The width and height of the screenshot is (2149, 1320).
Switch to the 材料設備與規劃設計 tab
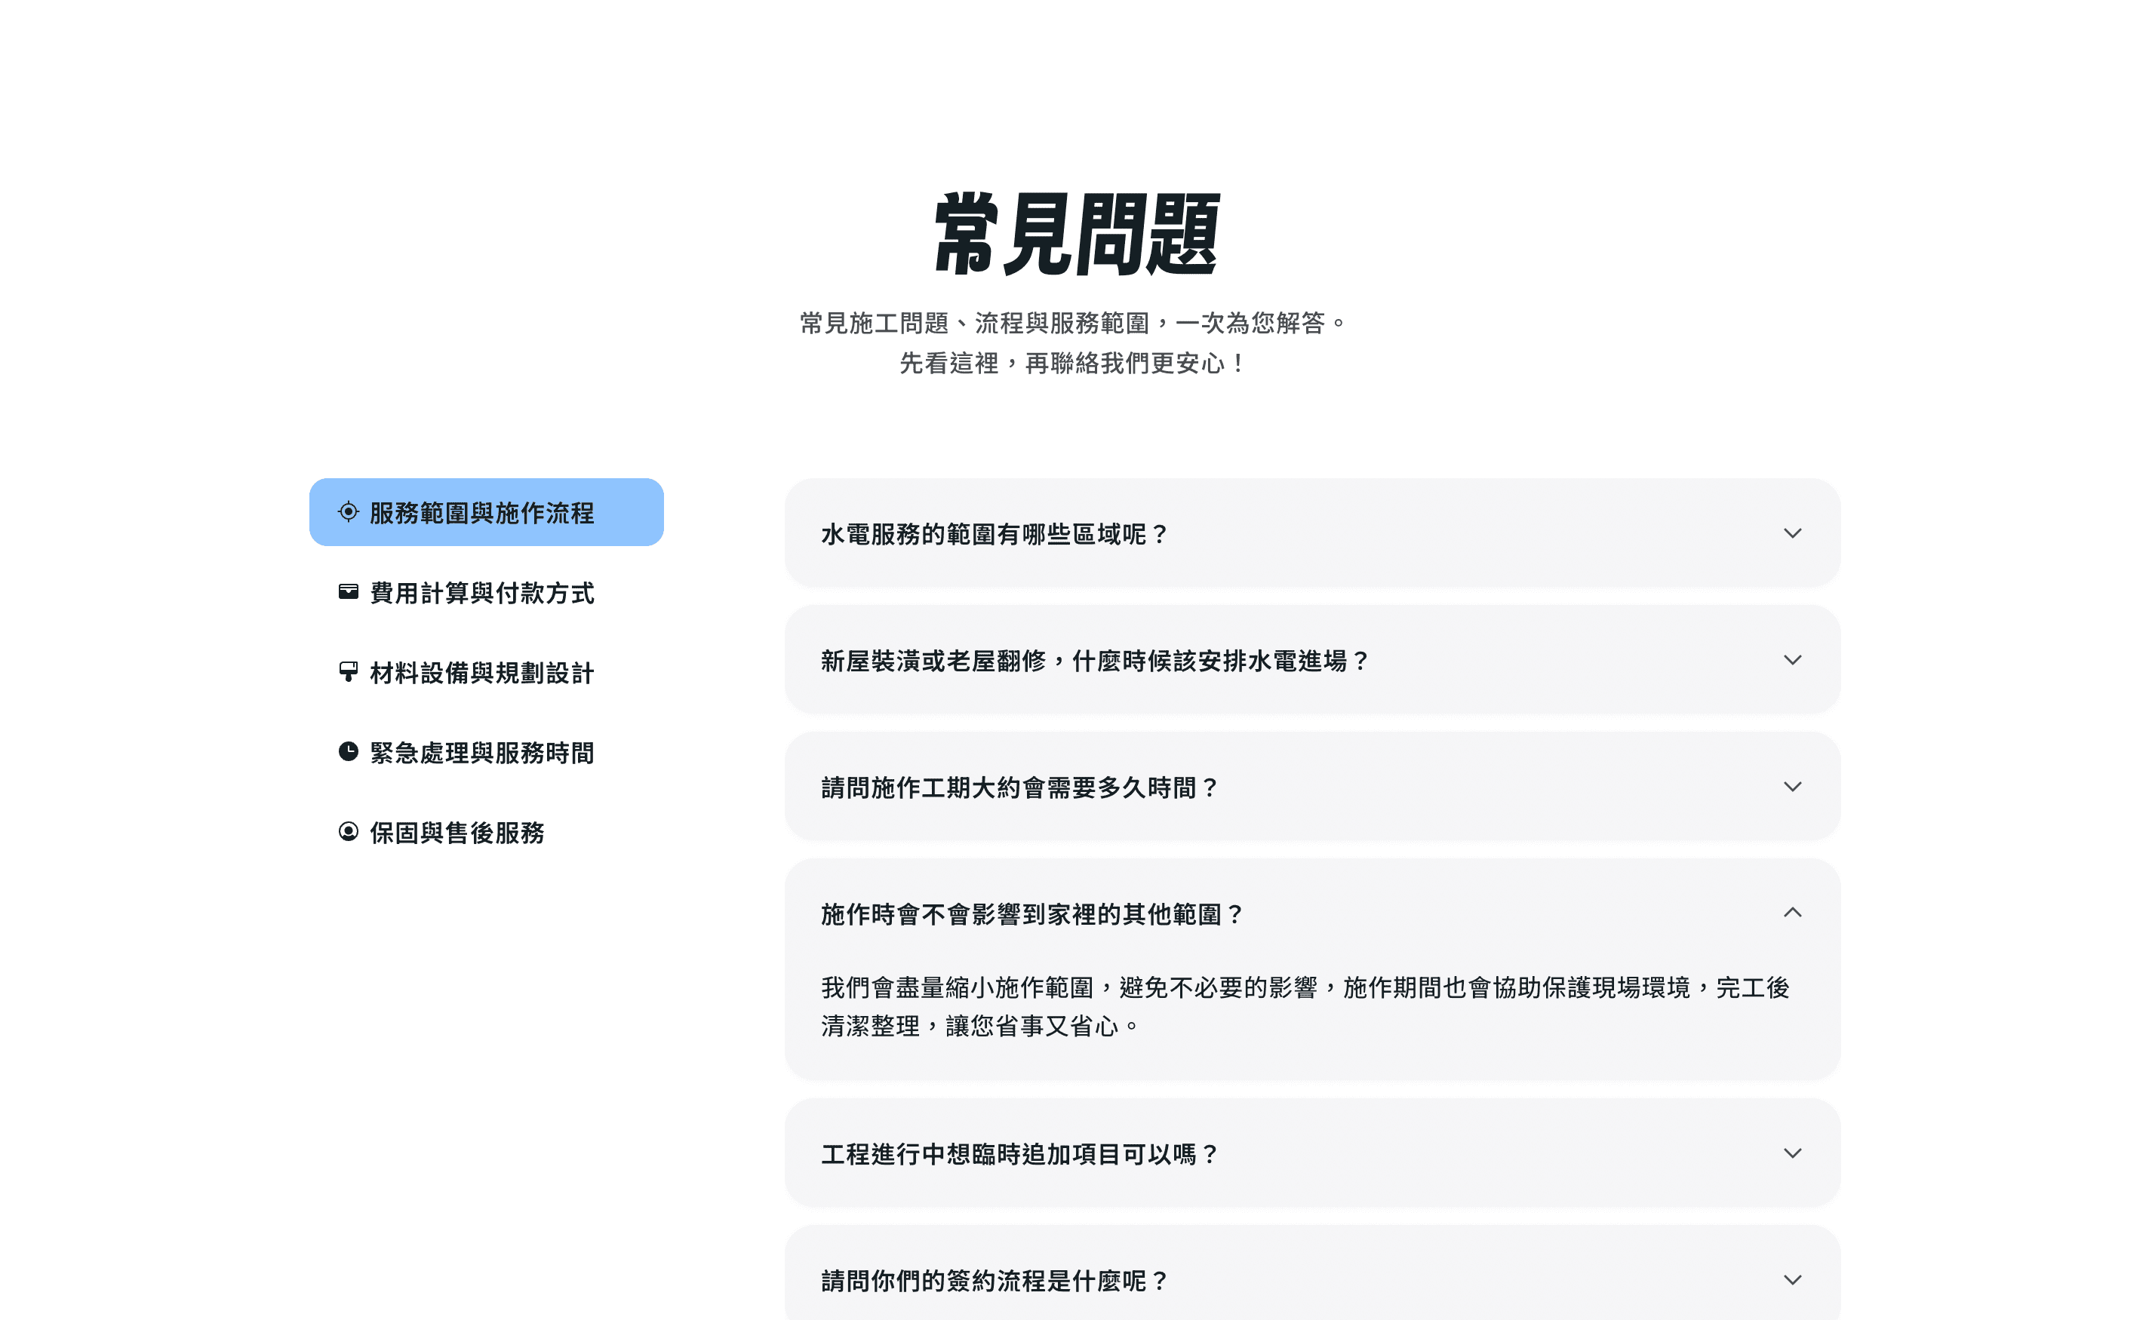click(481, 672)
